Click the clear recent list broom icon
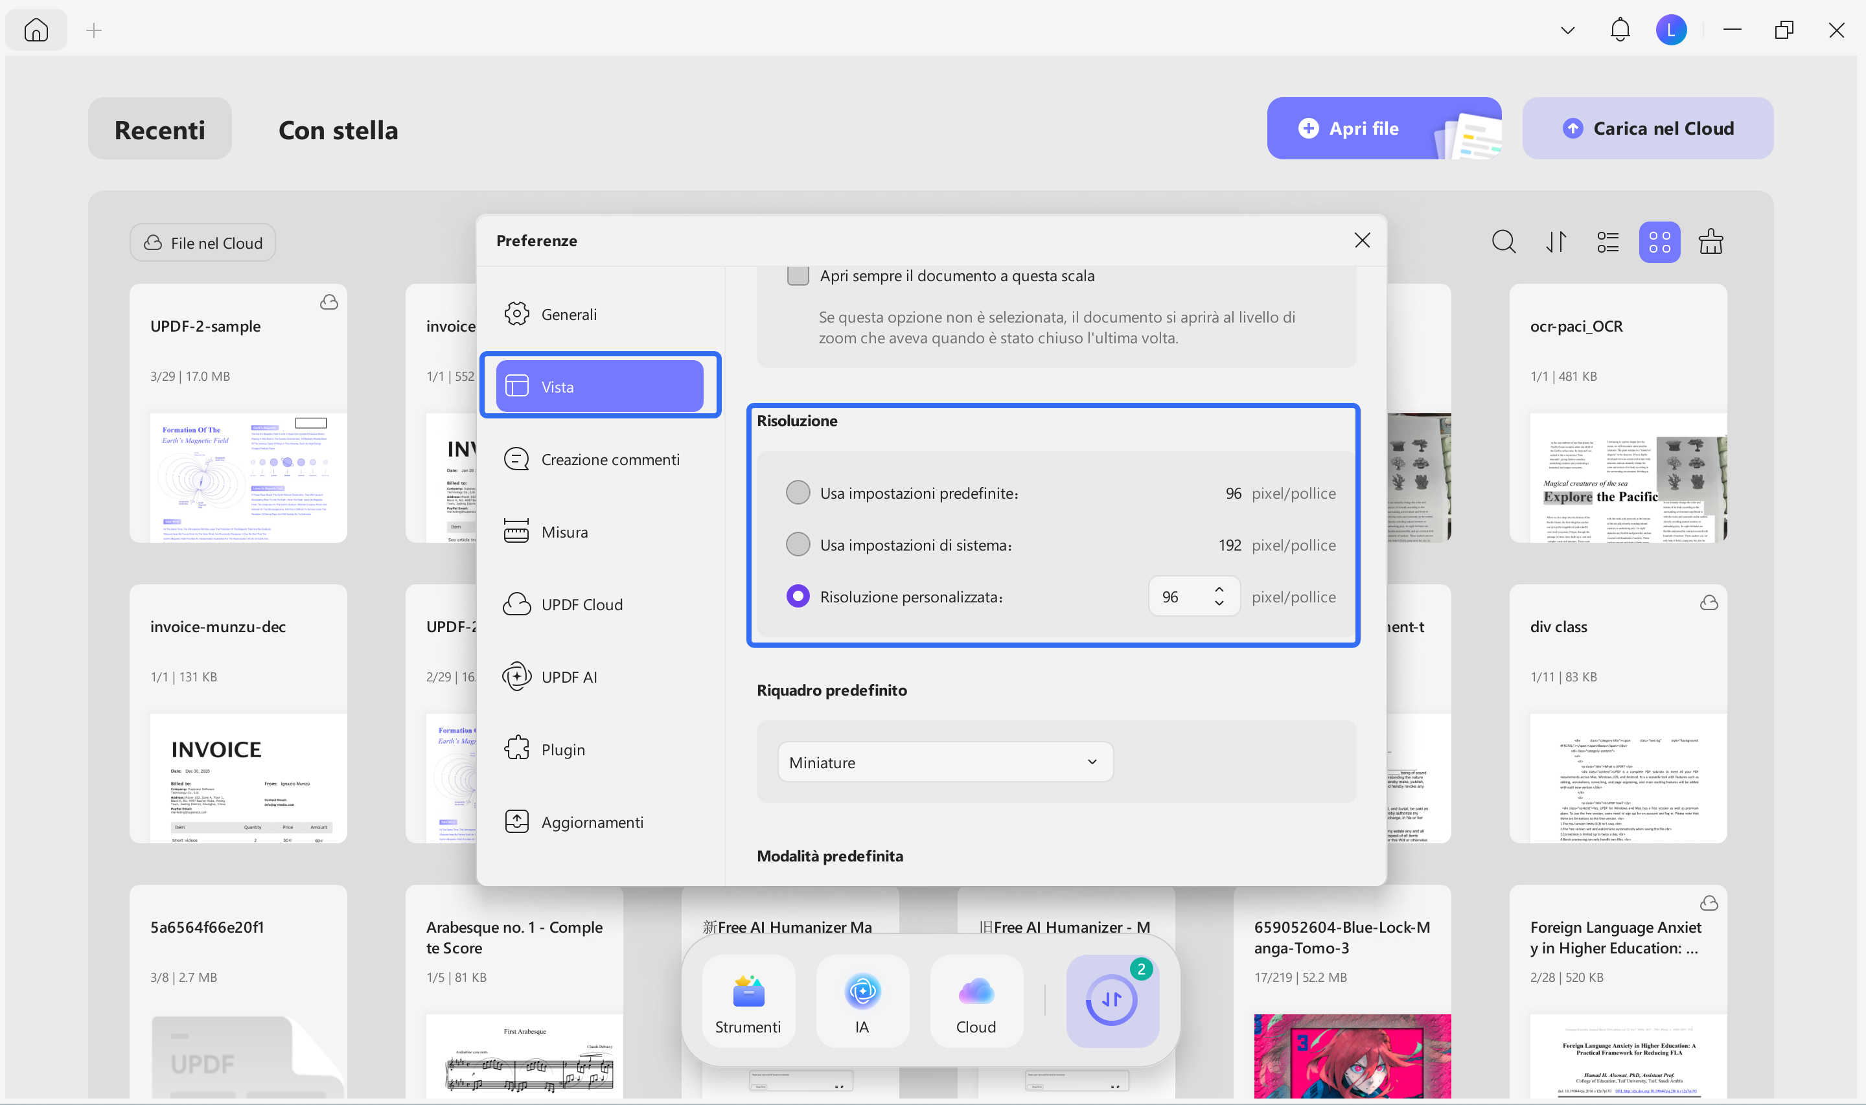Screen dimensions: 1866x1105 1710,242
